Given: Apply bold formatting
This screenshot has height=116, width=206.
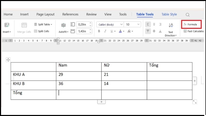Looking at the screenshot, I should pyautogui.click(x=99, y=31).
